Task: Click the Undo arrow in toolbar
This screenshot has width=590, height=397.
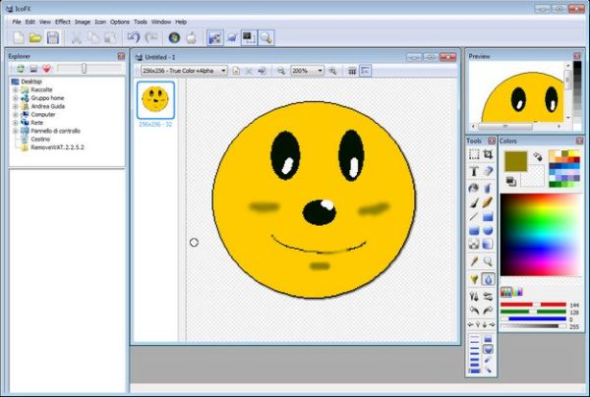Action: pos(133,37)
